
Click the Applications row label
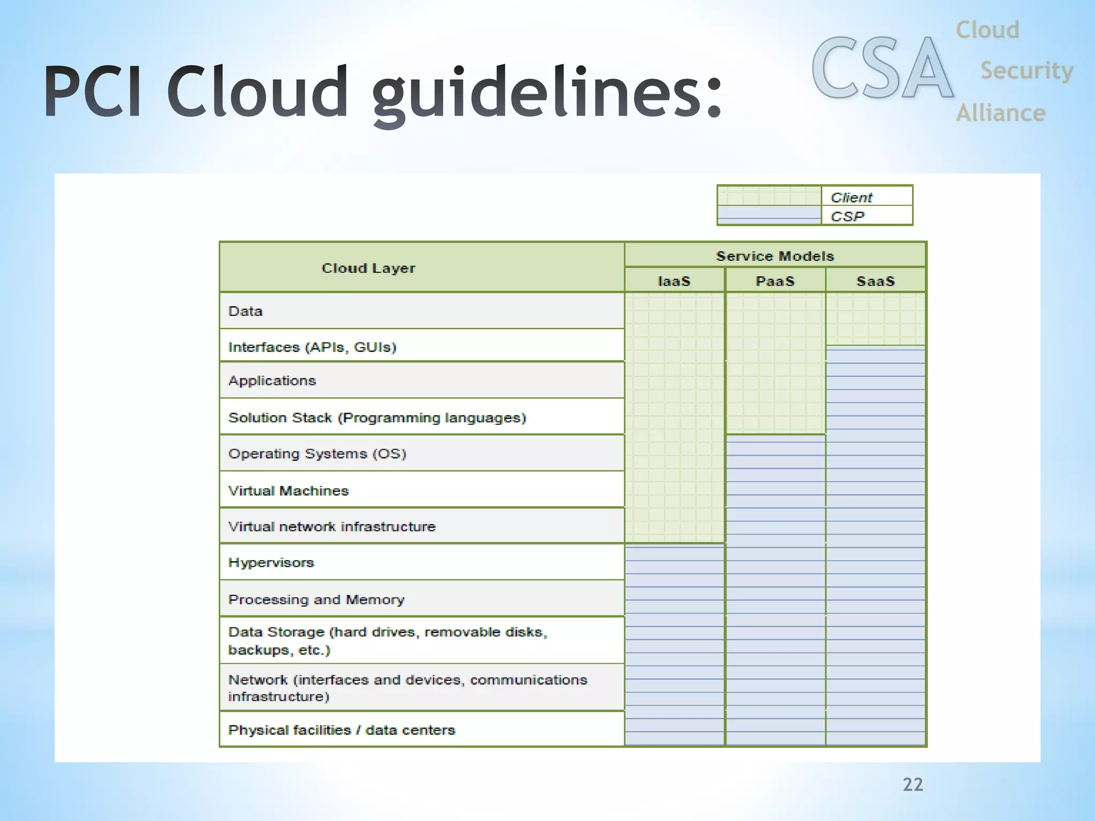[x=272, y=381]
